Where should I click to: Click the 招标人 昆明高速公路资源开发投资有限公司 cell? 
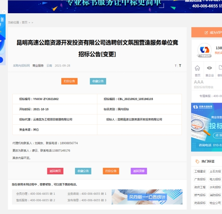pyautogui.click(x=139, y=119)
